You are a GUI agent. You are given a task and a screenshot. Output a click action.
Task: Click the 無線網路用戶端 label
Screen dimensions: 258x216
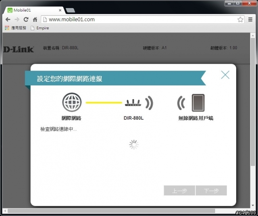pyautogui.click(x=196, y=118)
